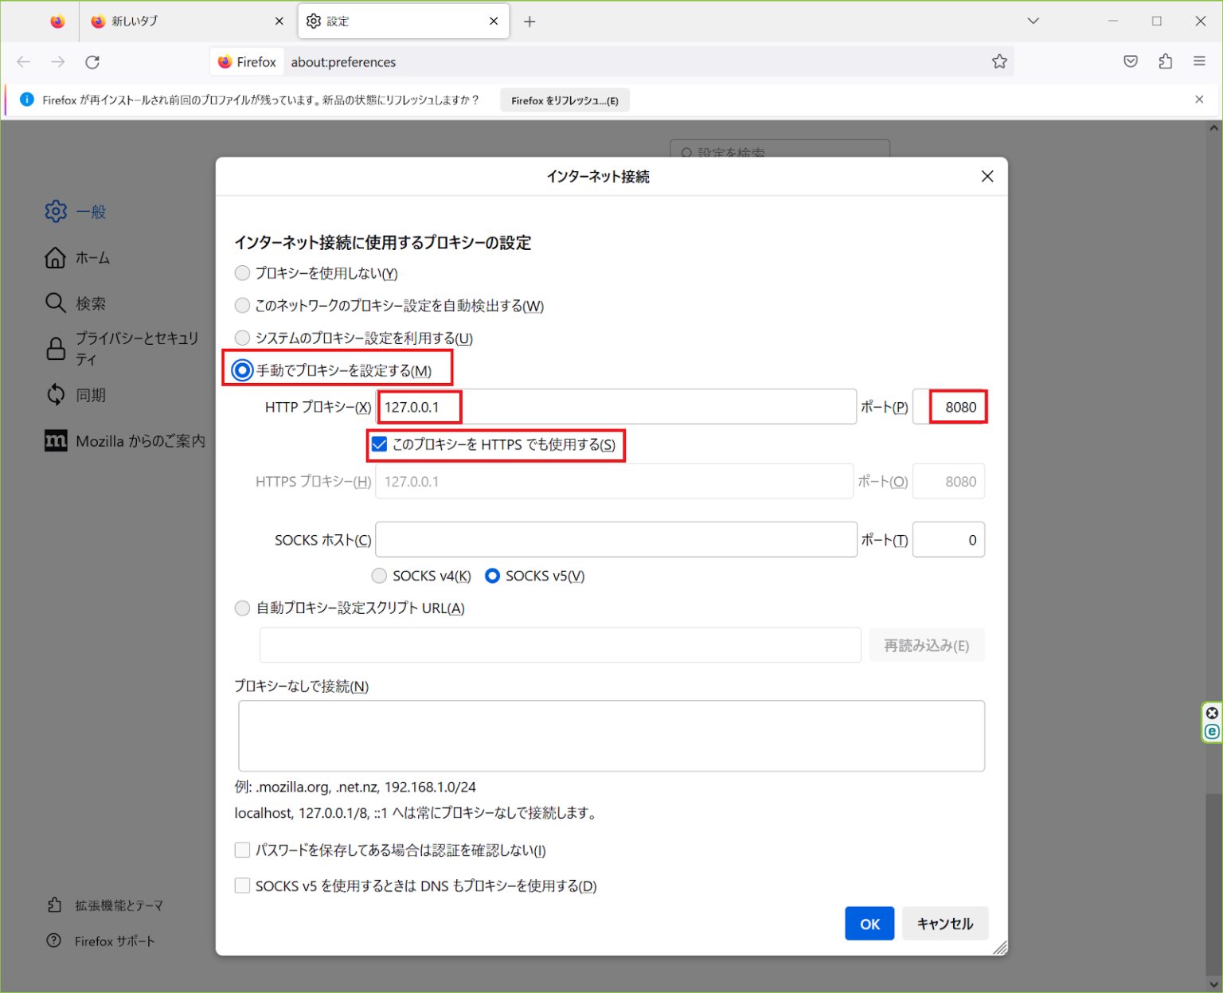Bookmark this page via the star icon
Screen dimensions: 1223x993
999,61
